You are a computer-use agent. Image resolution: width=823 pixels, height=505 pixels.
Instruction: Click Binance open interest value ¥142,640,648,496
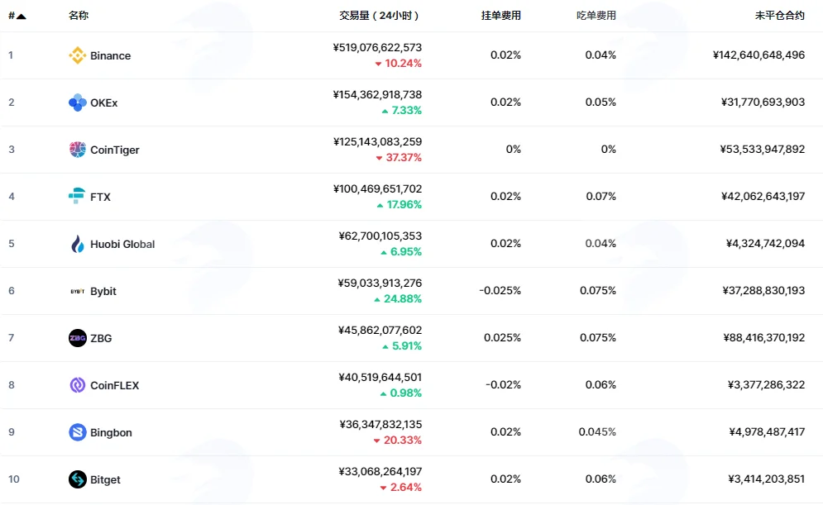pos(758,55)
